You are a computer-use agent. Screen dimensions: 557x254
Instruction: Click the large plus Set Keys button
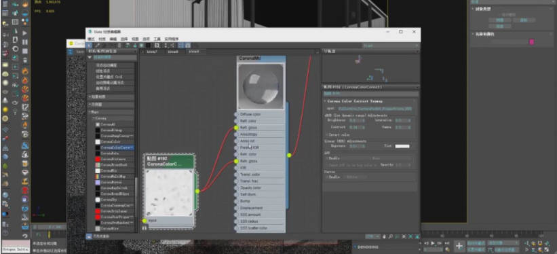pos(459,246)
